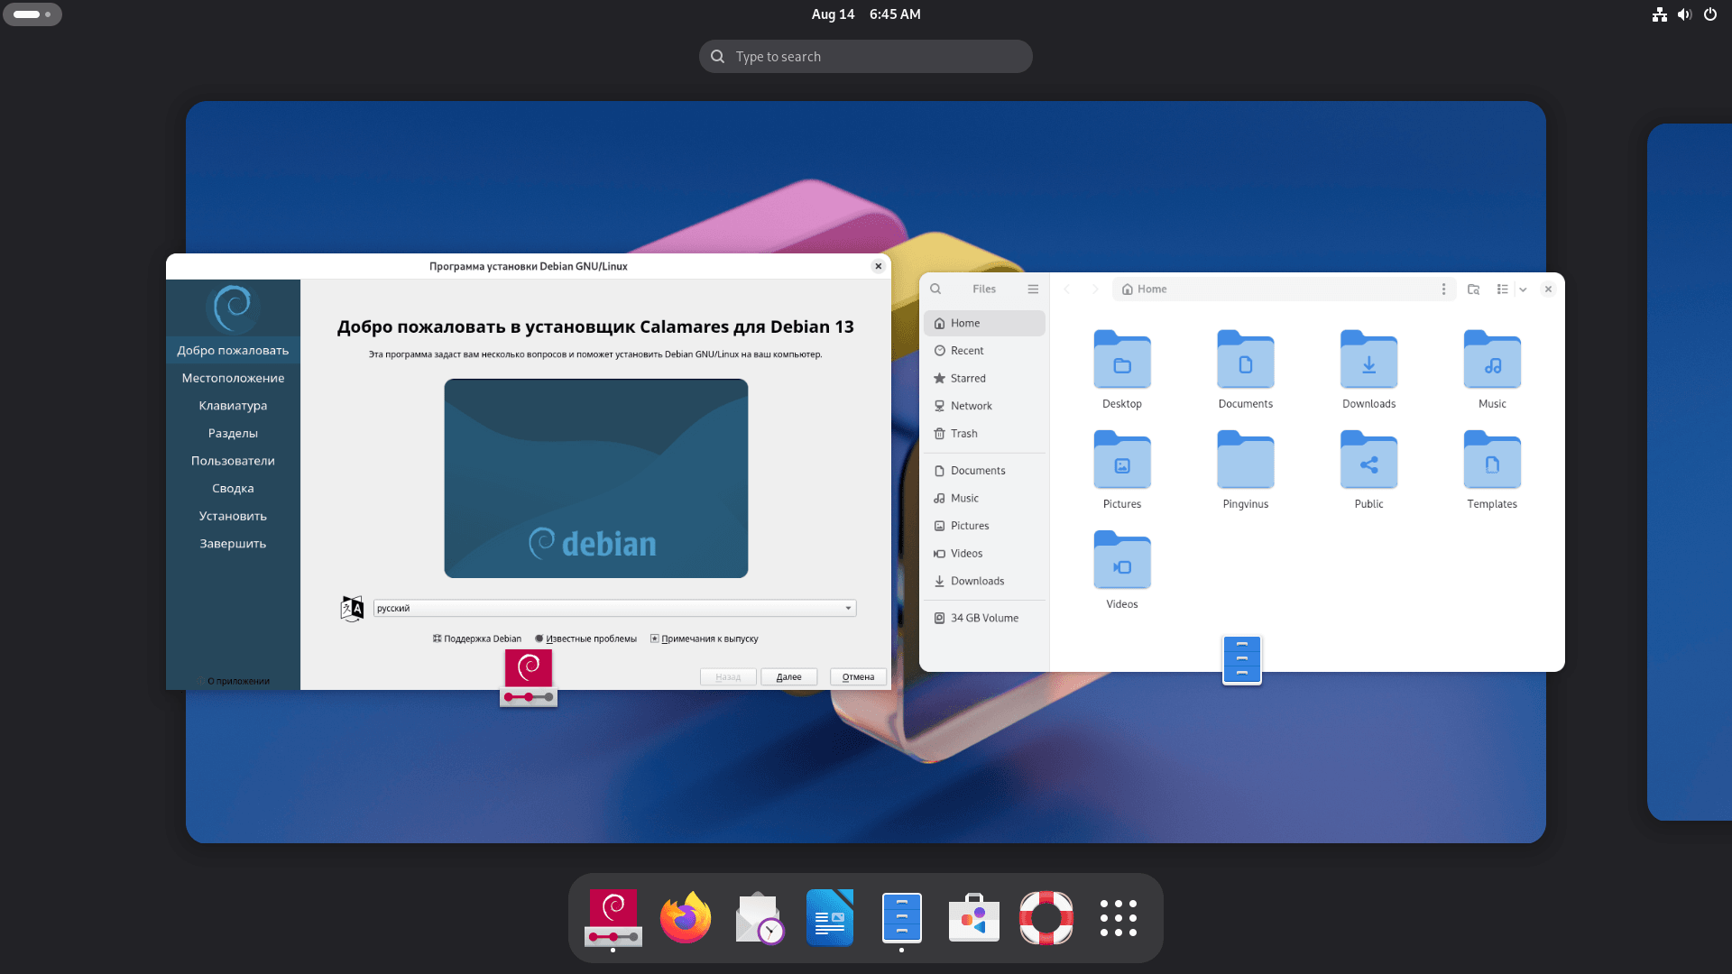Open the installer language dropdown

click(x=614, y=609)
